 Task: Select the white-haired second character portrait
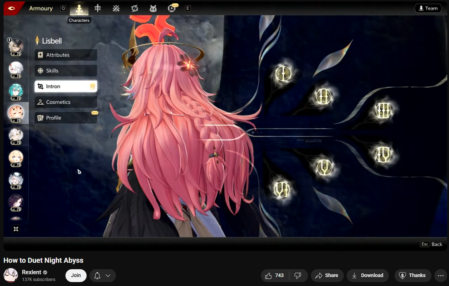[16, 69]
